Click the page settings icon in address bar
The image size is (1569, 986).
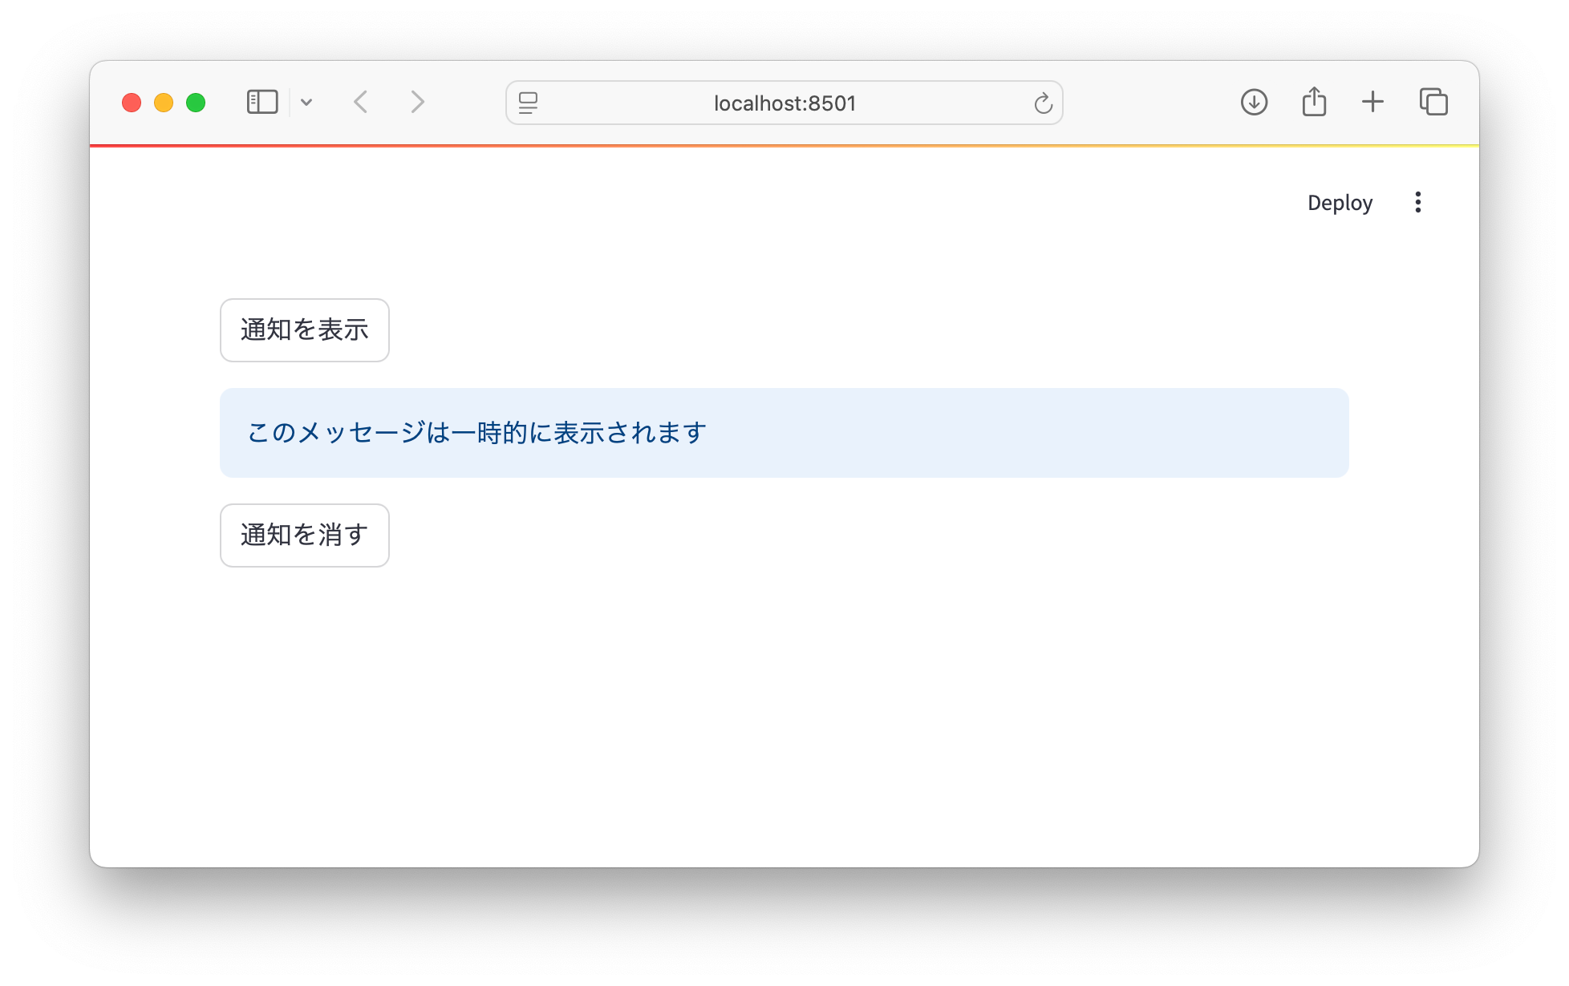pos(529,103)
